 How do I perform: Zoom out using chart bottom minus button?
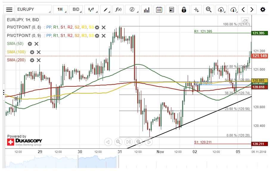click(x=118, y=142)
